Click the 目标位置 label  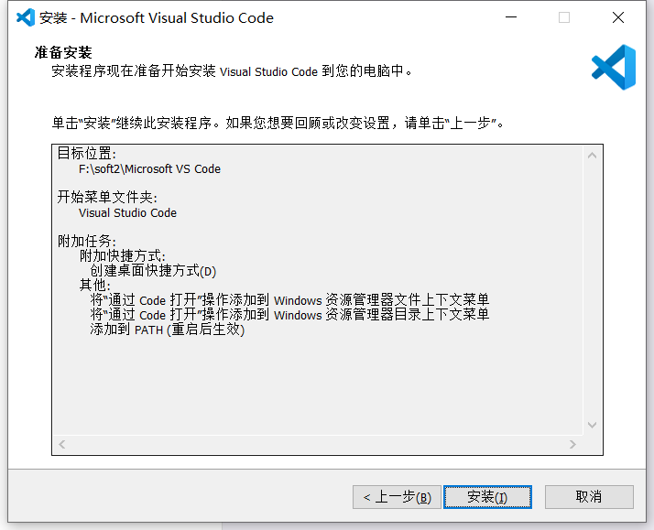pyautogui.click(x=87, y=154)
